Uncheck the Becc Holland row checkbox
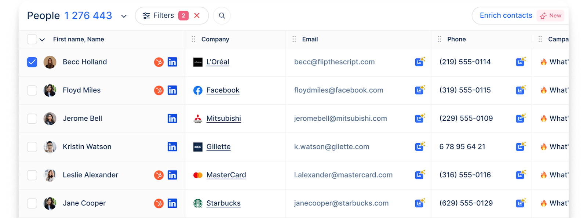587x218 pixels. pos(32,62)
